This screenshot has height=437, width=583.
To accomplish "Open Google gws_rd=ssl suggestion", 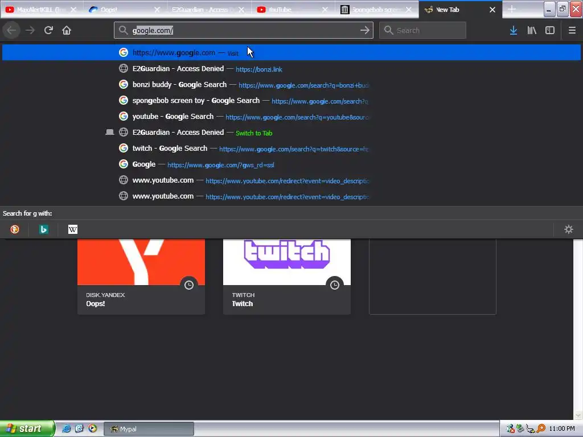I will pyautogui.click(x=291, y=164).
